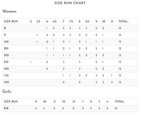Click the Girls table TOTAL: column header
The image size is (141, 115).
[x=119, y=101]
